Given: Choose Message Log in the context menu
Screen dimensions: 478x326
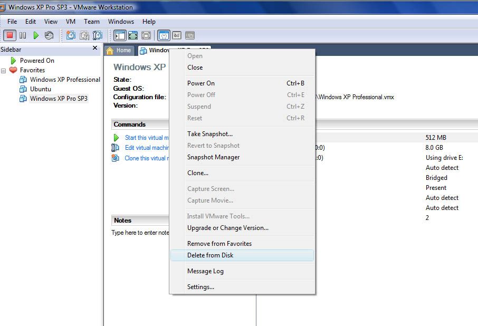Looking at the screenshot, I should pos(242,271).
